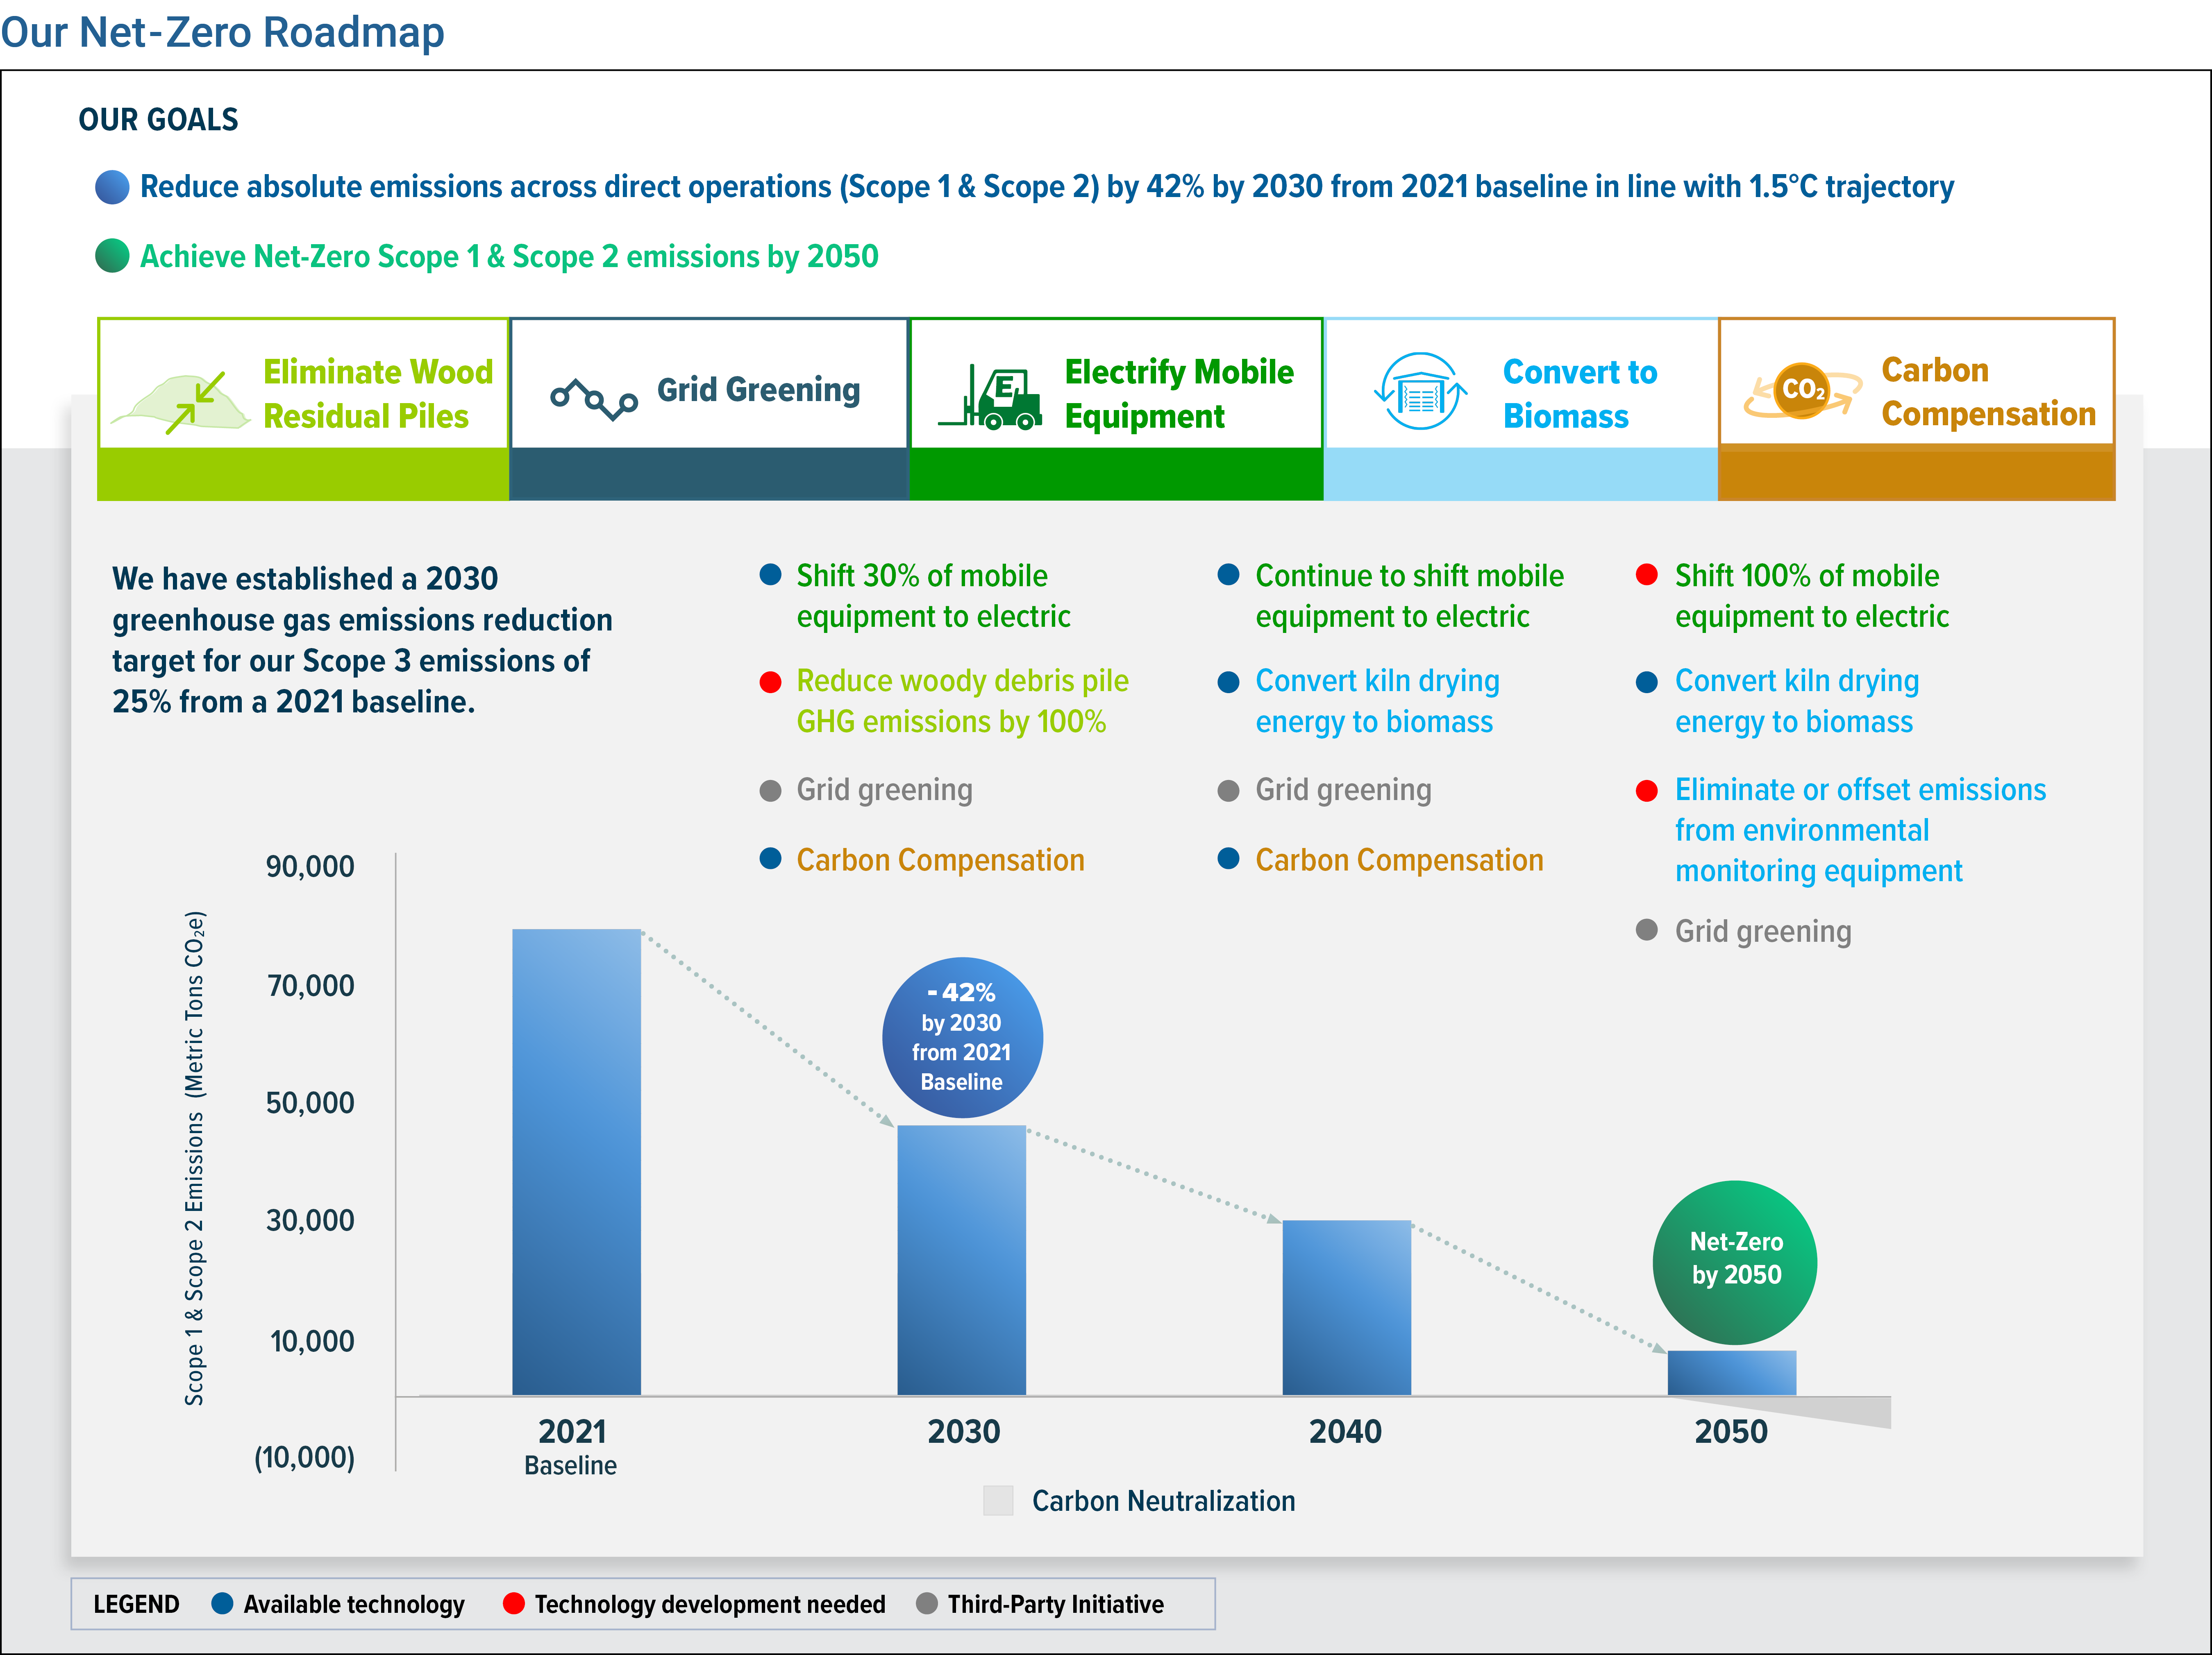Click the electric forklift icon

click(991, 397)
